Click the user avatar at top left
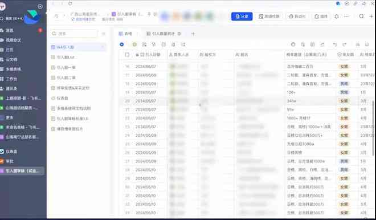The height and width of the screenshot is (220, 376). click(2, 6)
